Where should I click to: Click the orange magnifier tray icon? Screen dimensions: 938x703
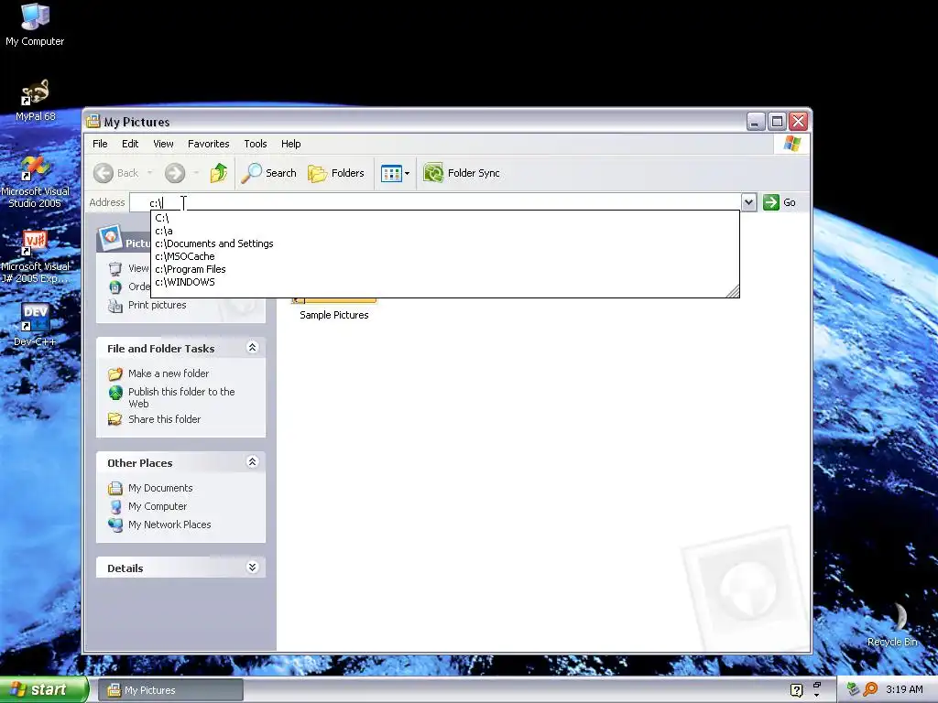[x=870, y=689]
